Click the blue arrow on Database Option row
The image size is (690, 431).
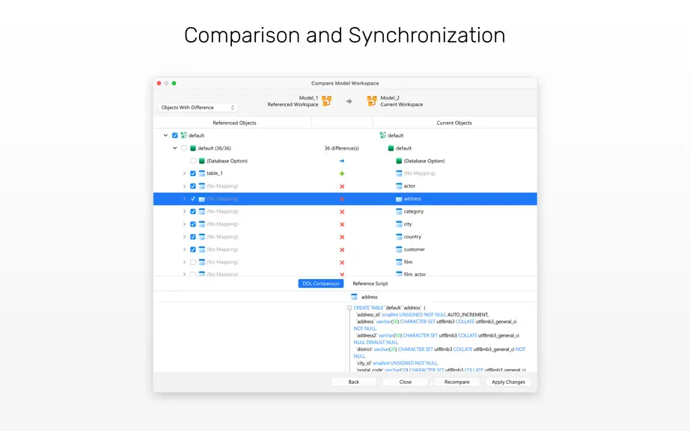tap(342, 161)
